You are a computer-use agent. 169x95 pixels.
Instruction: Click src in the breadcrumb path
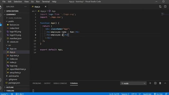coord(33,11)
